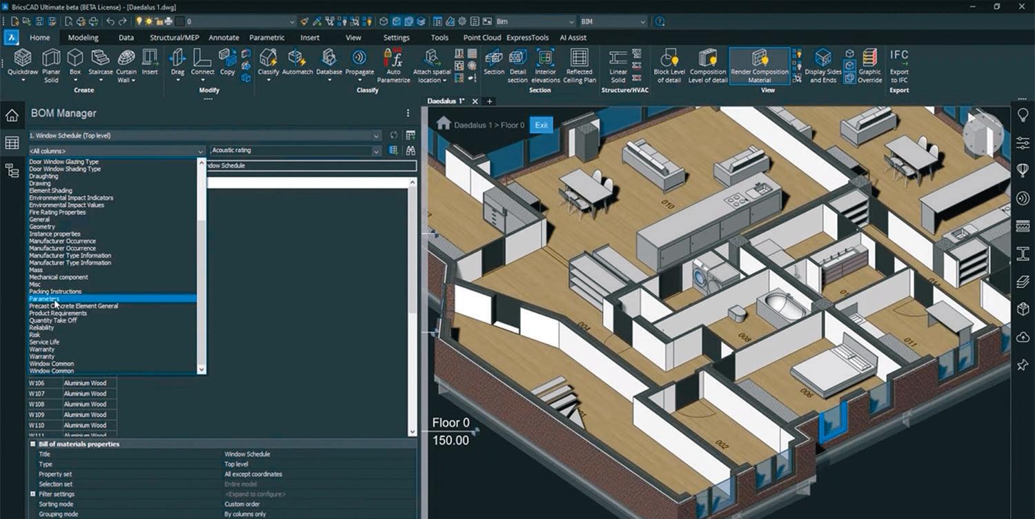Click Composition Level of detail
Image resolution: width=1035 pixels, height=519 pixels.
click(708, 65)
